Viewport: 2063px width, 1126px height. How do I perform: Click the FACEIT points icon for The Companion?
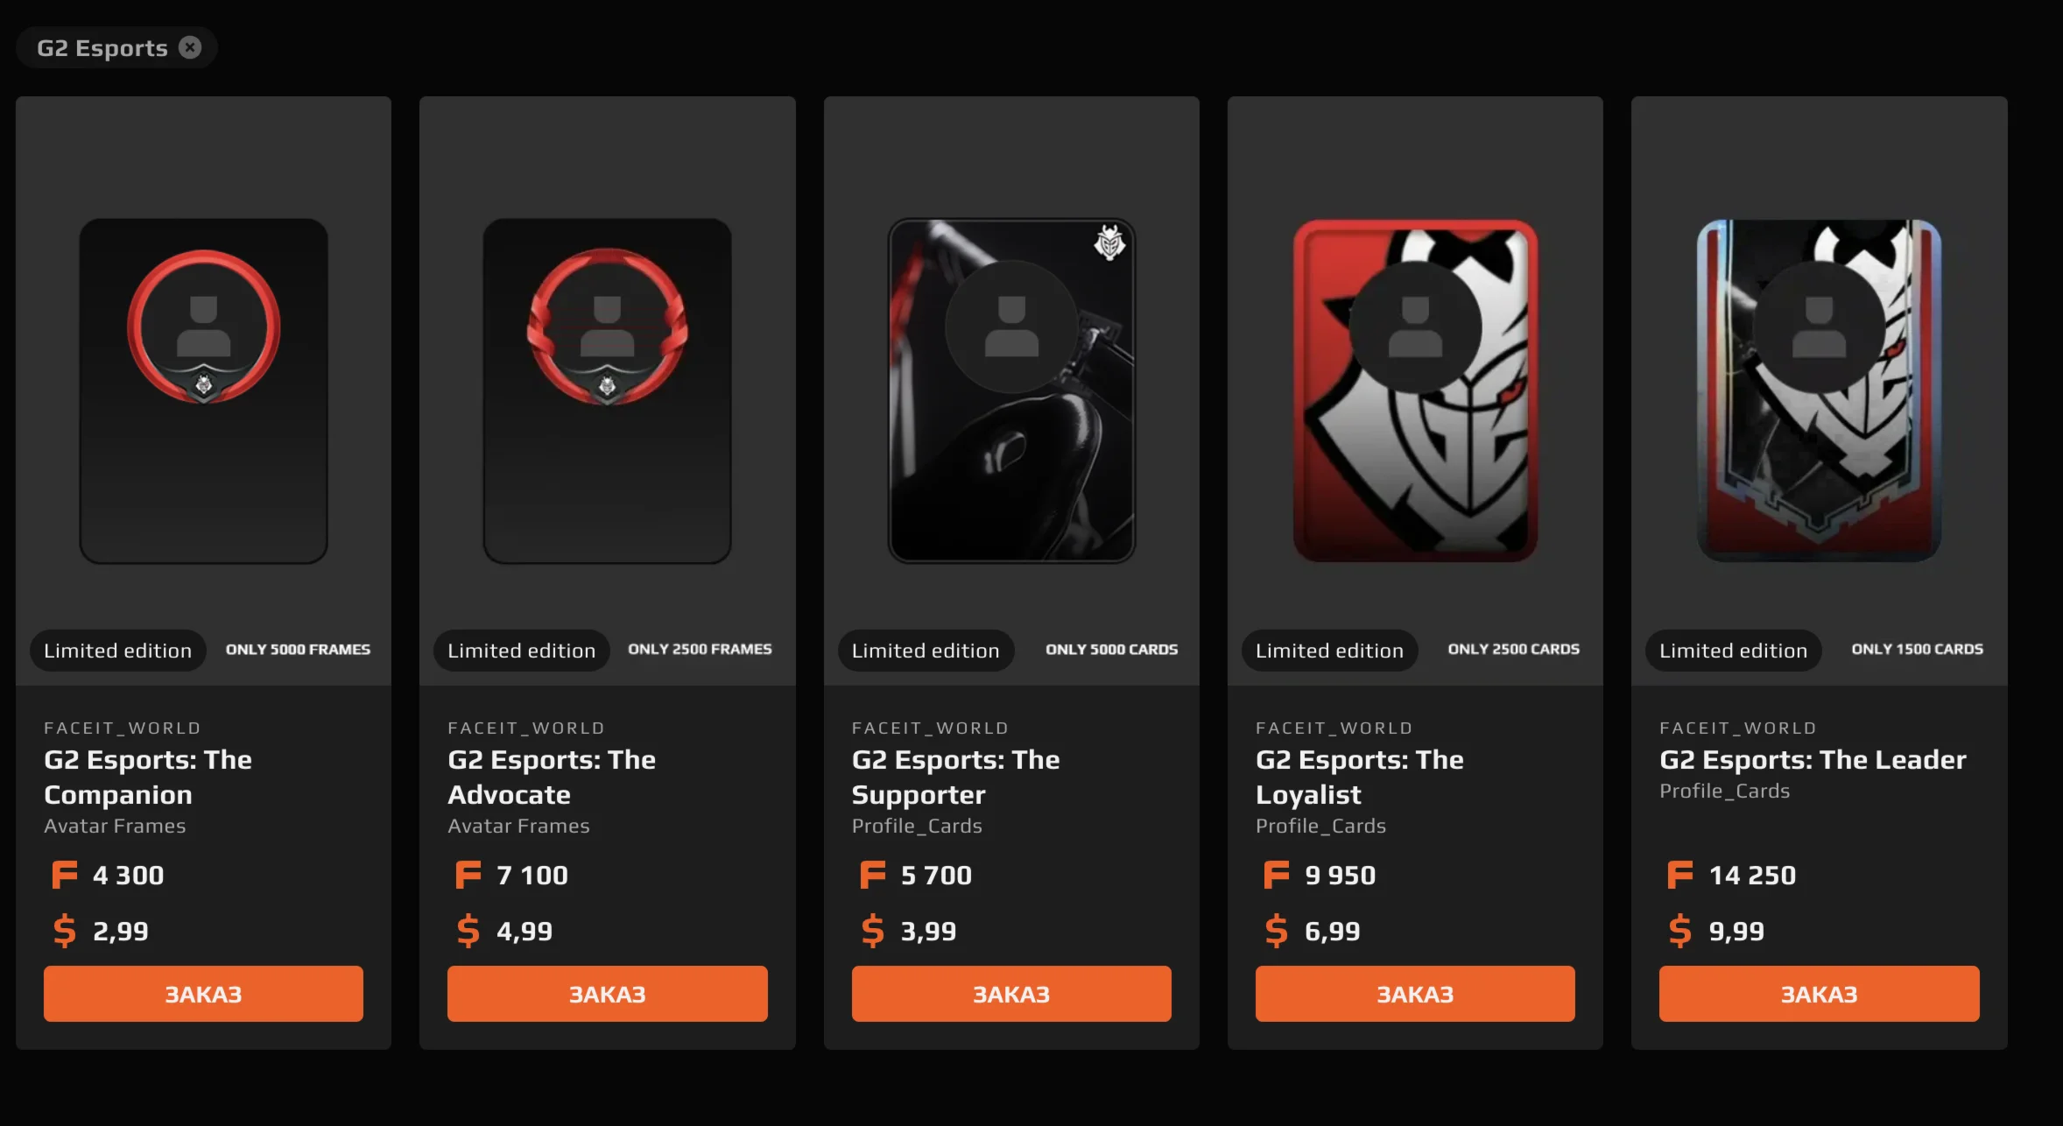click(64, 875)
